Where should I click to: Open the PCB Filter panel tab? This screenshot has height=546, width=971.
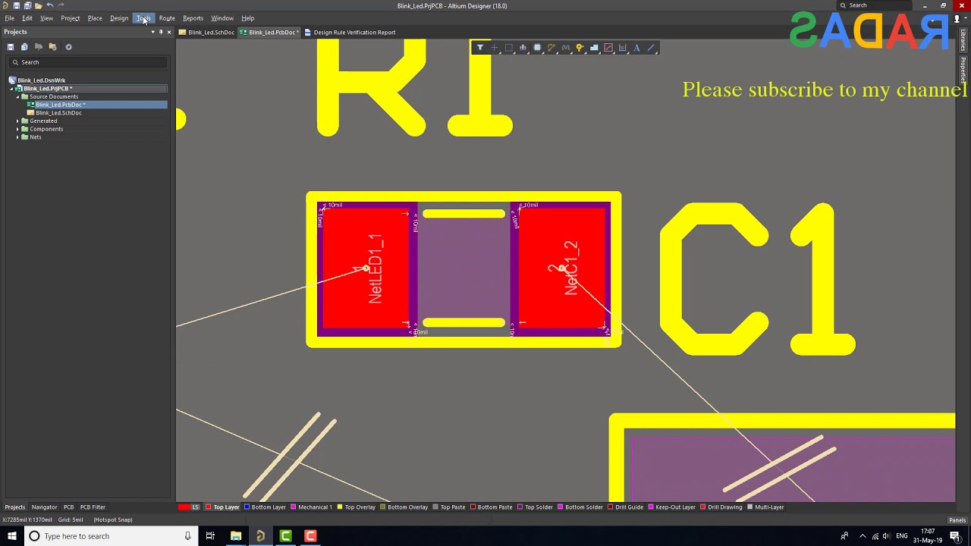(93, 507)
